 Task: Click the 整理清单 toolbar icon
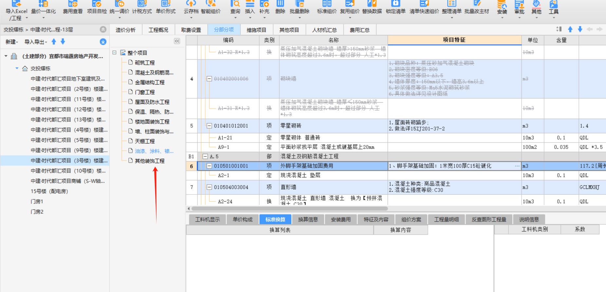(452, 4)
